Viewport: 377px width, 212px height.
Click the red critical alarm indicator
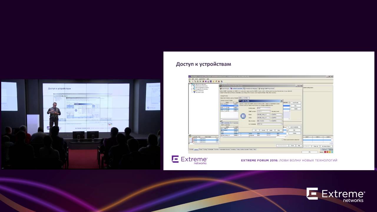325,152
